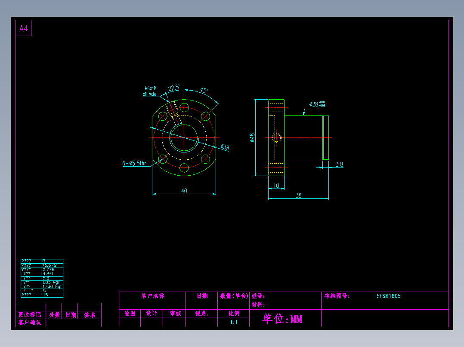Select the 3.8 dimension text
The image size is (464, 347).
[x=340, y=164]
